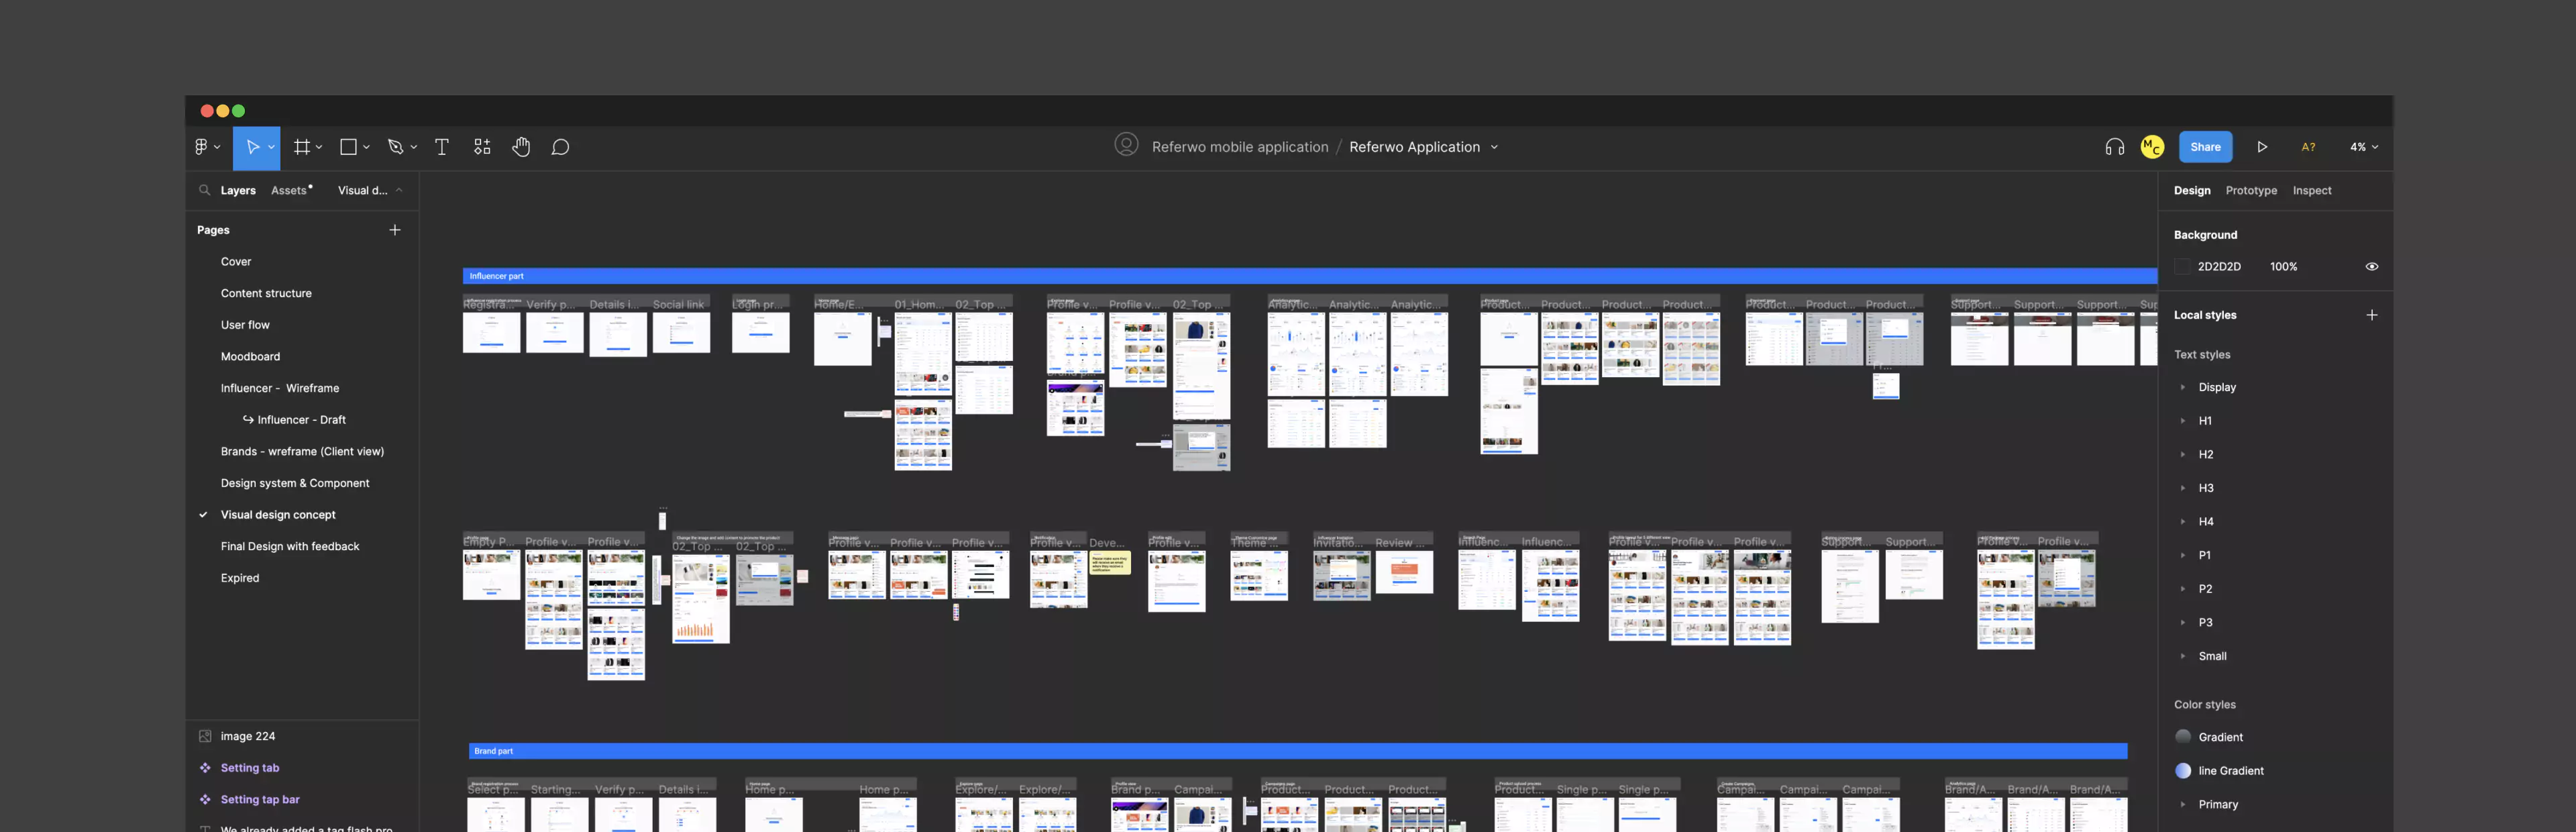Select the Pen tool

click(x=396, y=147)
